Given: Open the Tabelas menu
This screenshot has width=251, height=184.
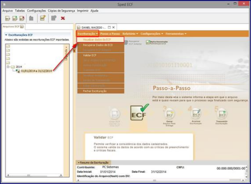Looking at the screenshot, I should click(20, 11).
